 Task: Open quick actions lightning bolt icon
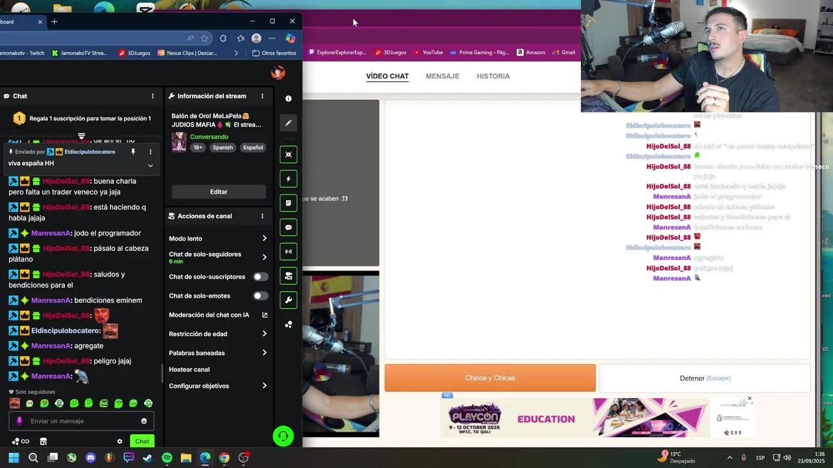pos(288,179)
